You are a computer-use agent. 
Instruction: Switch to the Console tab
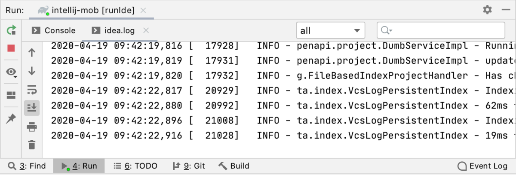click(x=54, y=30)
